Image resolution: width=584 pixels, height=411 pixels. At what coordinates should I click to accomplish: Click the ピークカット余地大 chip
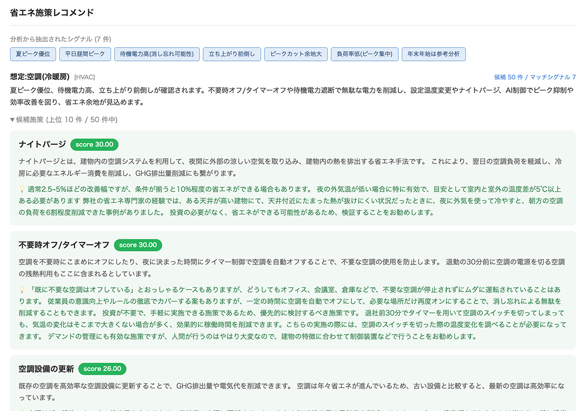pyautogui.click(x=296, y=54)
